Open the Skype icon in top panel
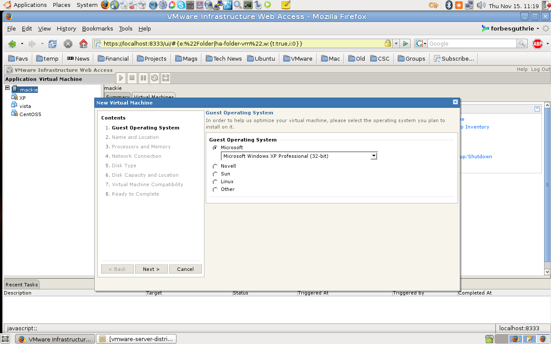The image size is (551, 344). [181, 5]
